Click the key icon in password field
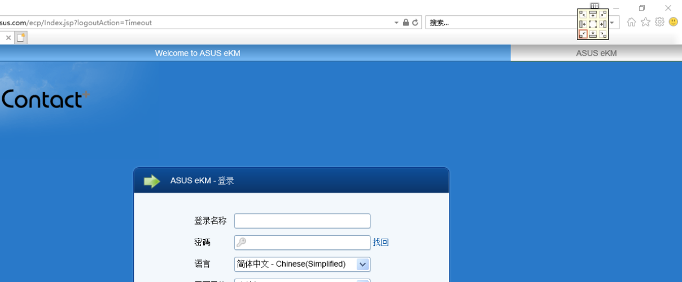Viewport: 682px width, 282px height. click(242, 243)
